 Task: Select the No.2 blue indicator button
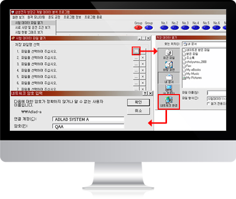point(175,27)
